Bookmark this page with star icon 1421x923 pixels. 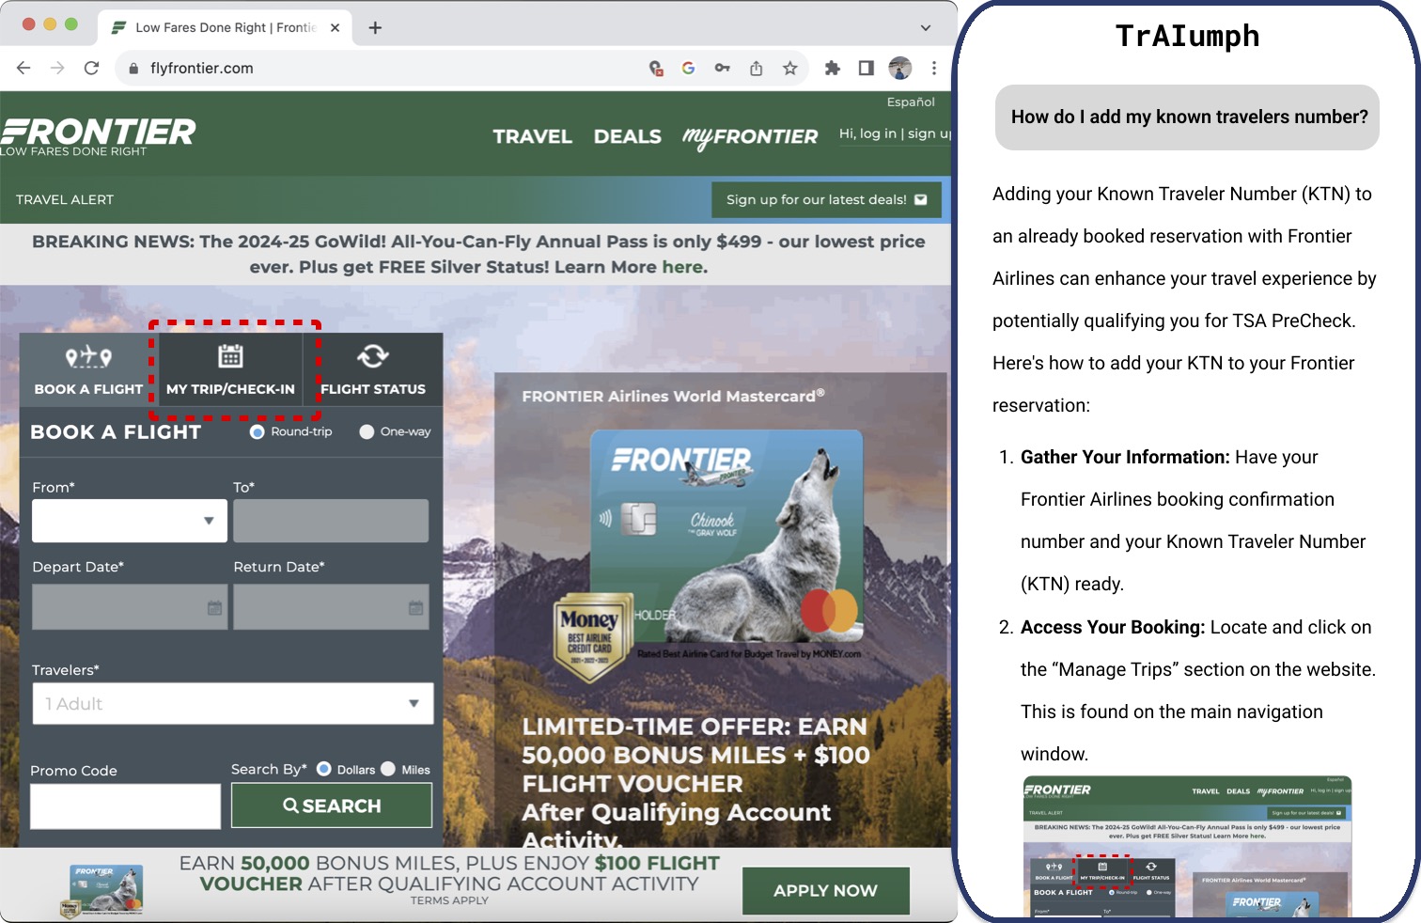pyautogui.click(x=789, y=68)
